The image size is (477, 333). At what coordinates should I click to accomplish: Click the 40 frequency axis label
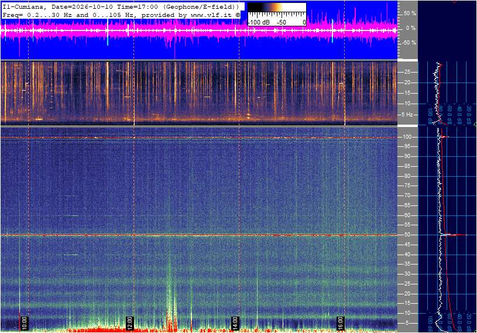tap(407, 255)
